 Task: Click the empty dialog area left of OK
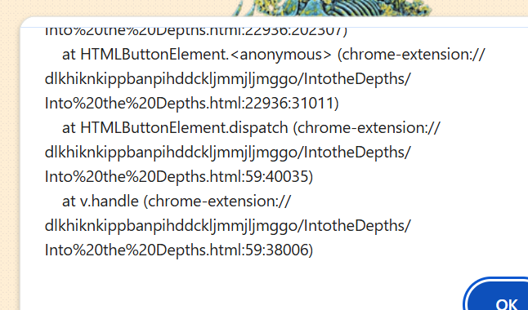[235, 289]
